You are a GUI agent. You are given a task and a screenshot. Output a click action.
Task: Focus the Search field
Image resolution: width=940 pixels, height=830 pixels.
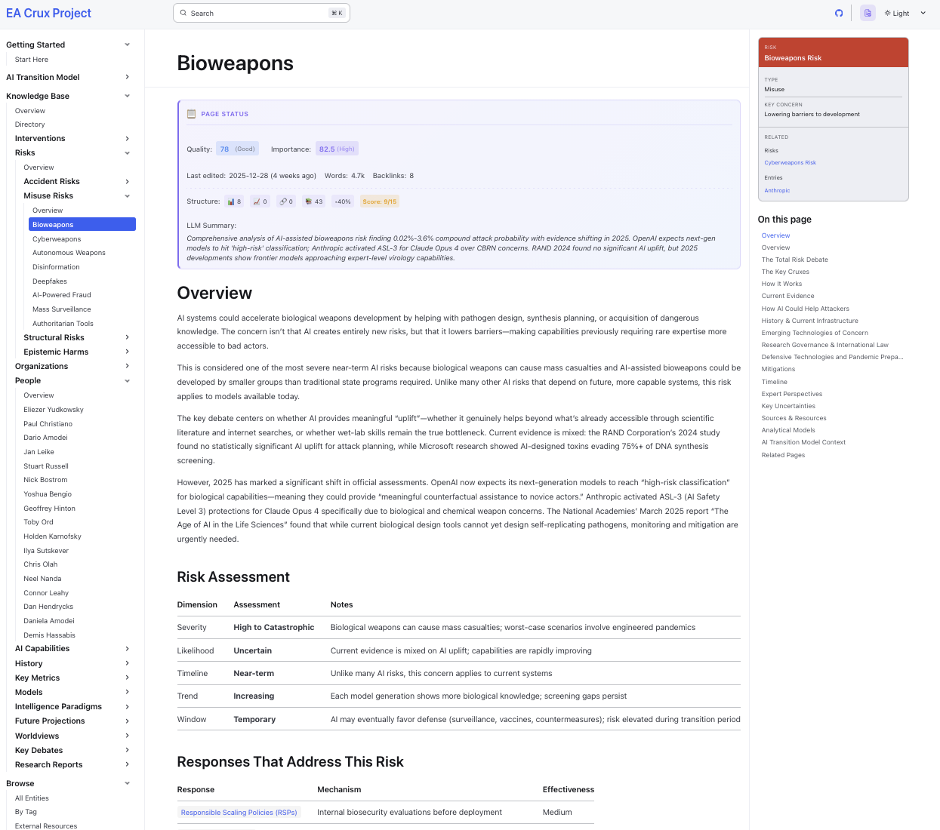[261, 13]
